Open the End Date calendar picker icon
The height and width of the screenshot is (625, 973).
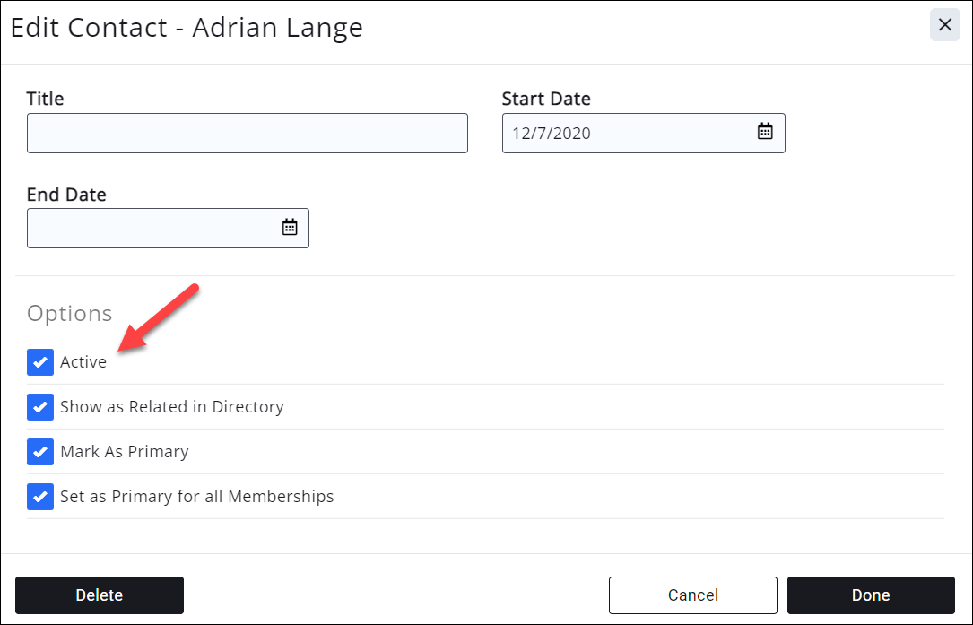point(290,228)
